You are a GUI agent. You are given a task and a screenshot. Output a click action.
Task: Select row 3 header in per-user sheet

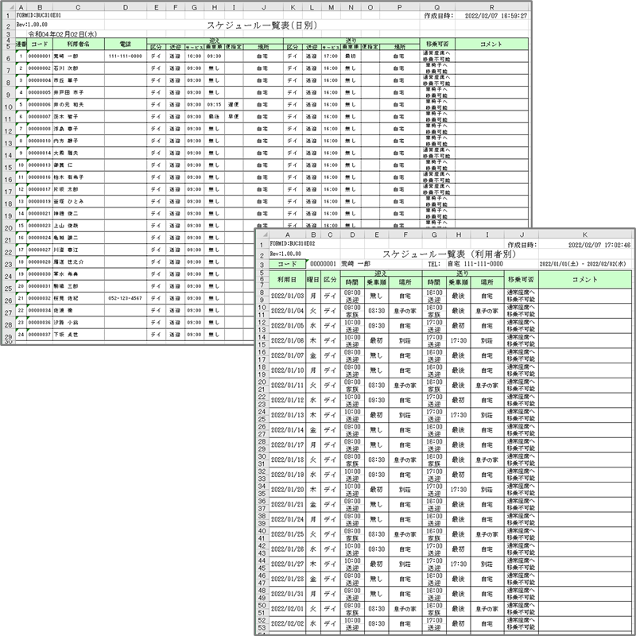[x=262, y=265]
